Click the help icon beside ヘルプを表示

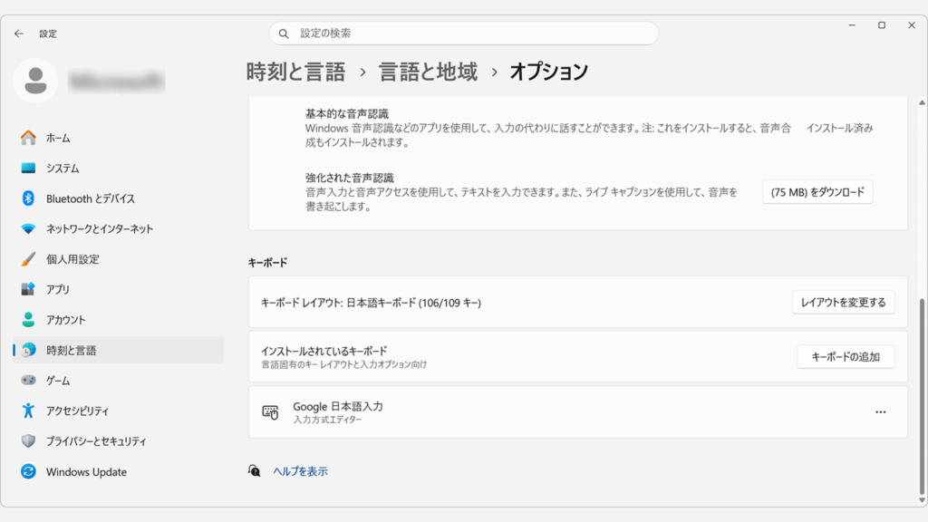[x=255, y=471]
